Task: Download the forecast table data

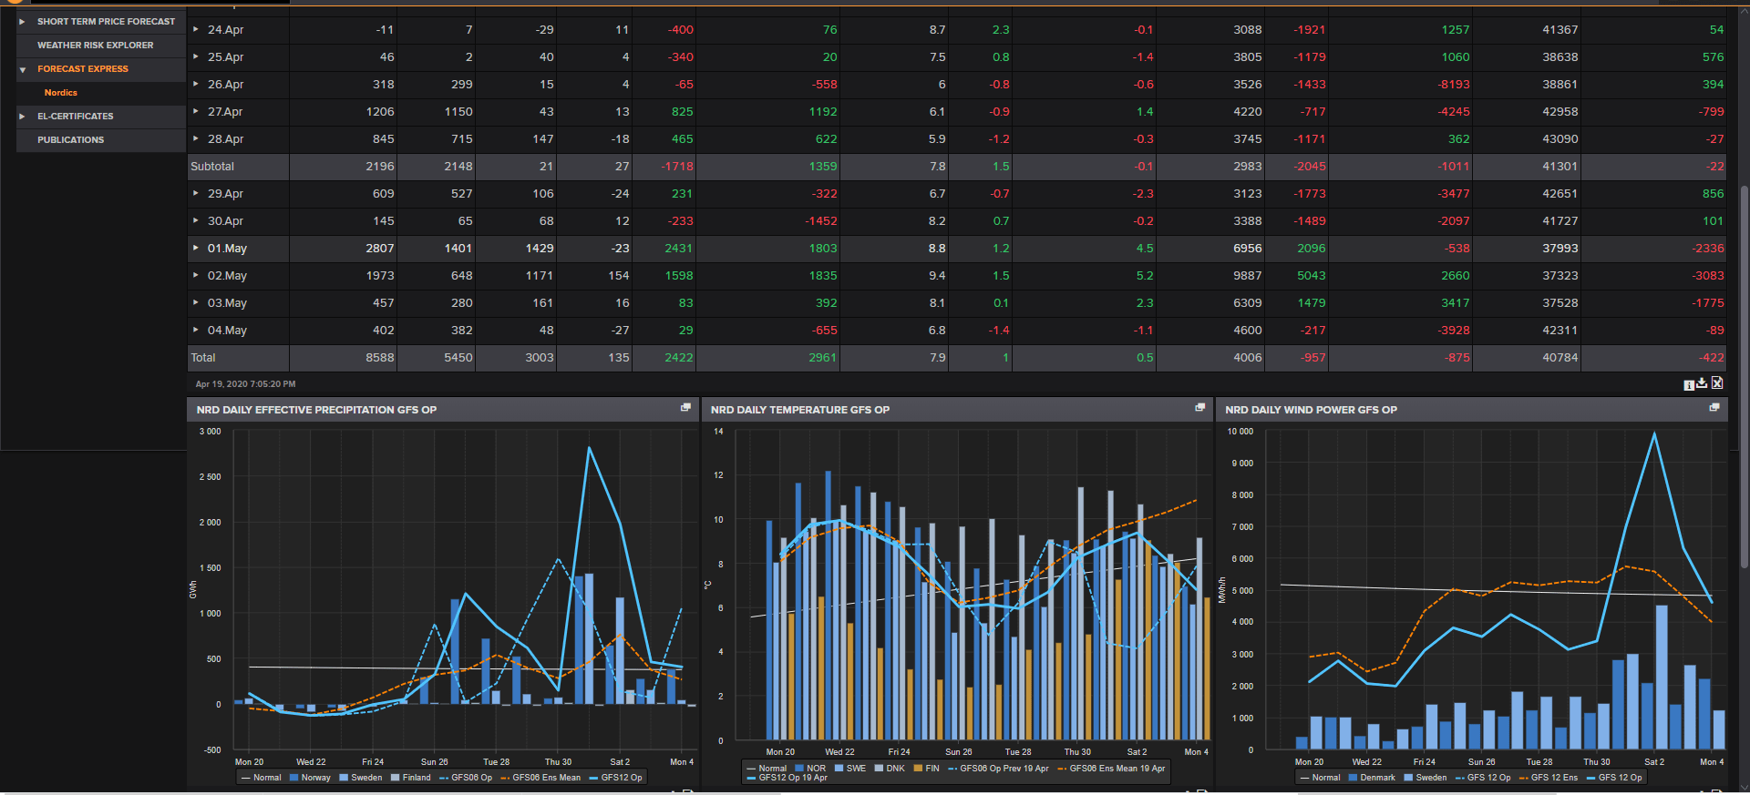Action: tap(1702, 383)
